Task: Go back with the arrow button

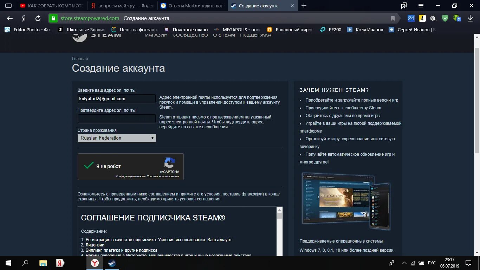Action: pos(10,18)
